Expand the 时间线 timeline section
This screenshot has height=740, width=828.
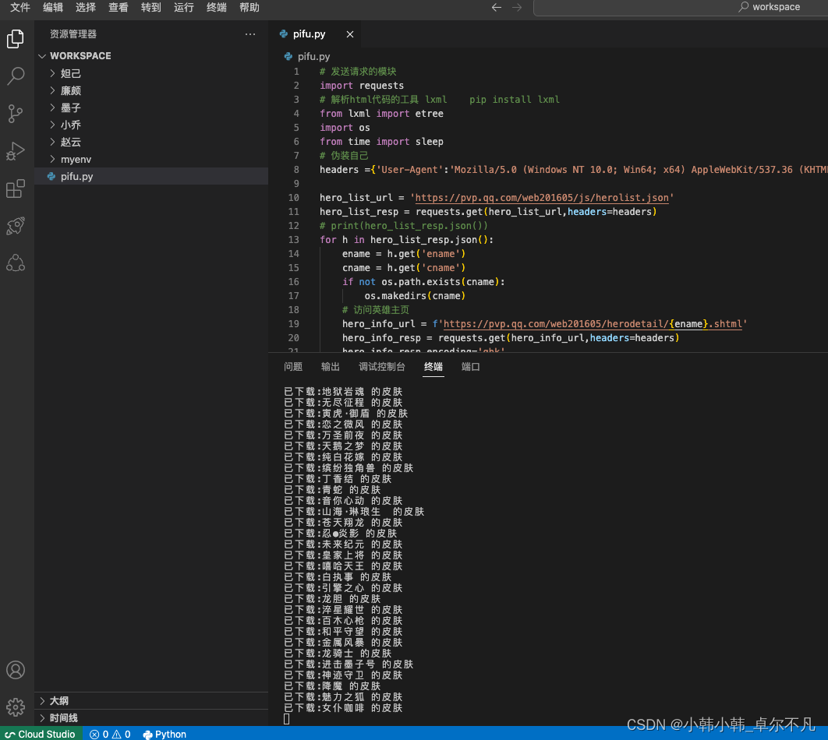click(151, 718)
